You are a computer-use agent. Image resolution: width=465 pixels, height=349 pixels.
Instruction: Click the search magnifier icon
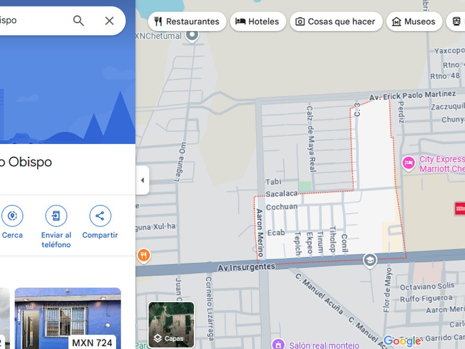pos(79,21)
